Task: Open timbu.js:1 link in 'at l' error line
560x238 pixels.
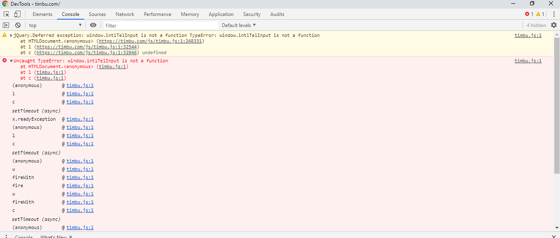Action: tap(49, 72)
